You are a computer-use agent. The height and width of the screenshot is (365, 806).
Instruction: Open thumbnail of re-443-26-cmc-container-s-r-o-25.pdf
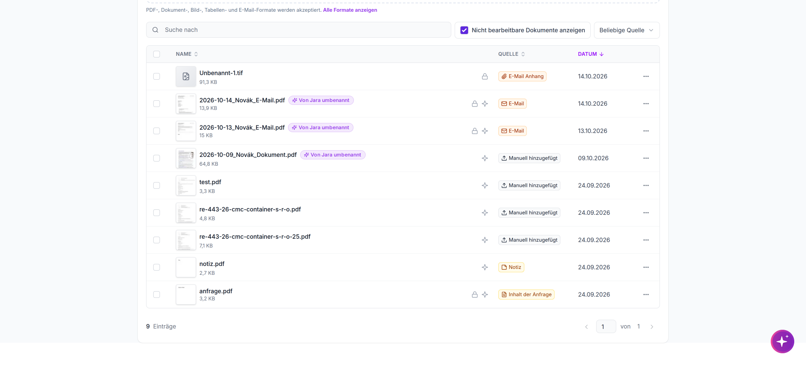coord(186,240)
